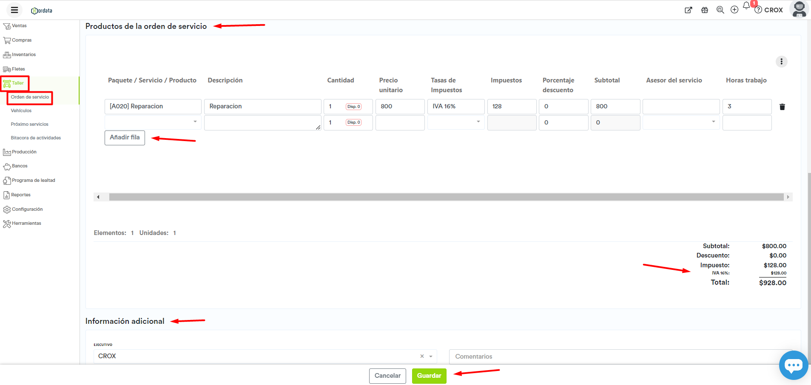The image size is (811, 385).
Task: Delete the Reparacion row with trash icon
Action: click(782, 107)
